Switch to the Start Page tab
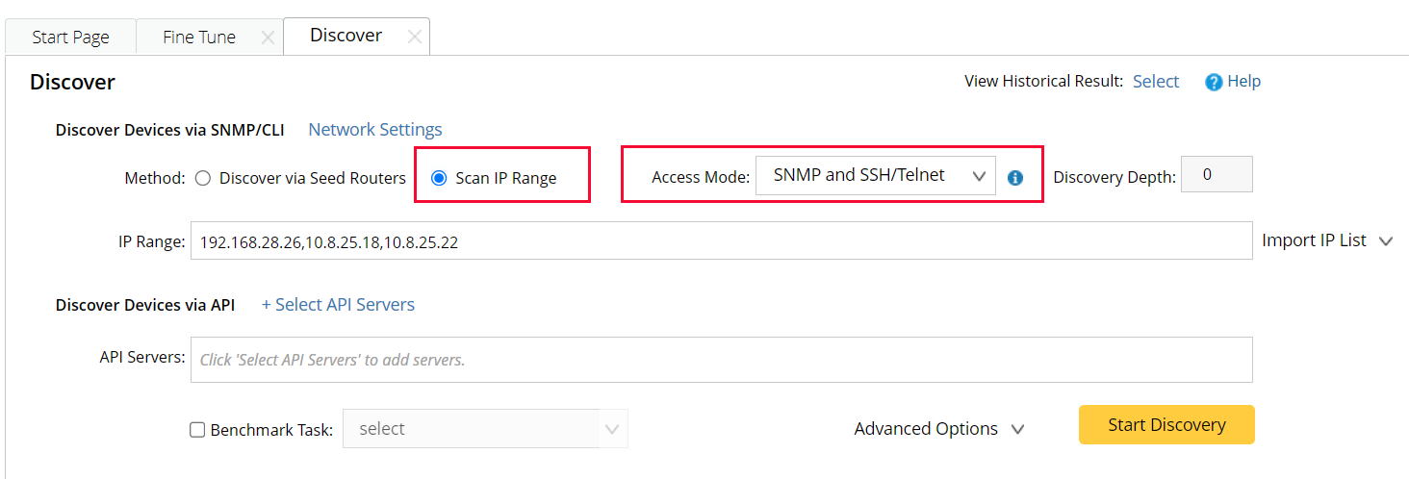Image resolution: width=1409 pixels, height=479 pixels. (70, 38)
